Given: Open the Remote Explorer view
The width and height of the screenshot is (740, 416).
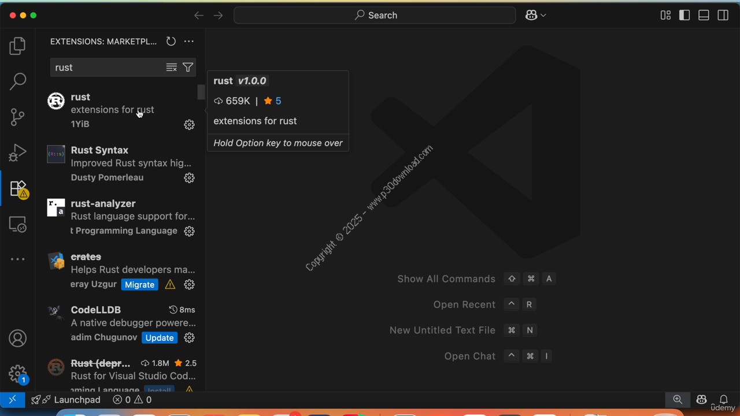Looking at the screenshot, I should 17,224.
